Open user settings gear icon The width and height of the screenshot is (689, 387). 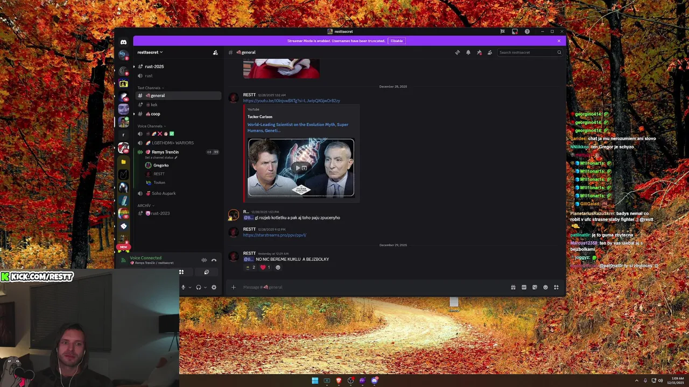(214, 287)
